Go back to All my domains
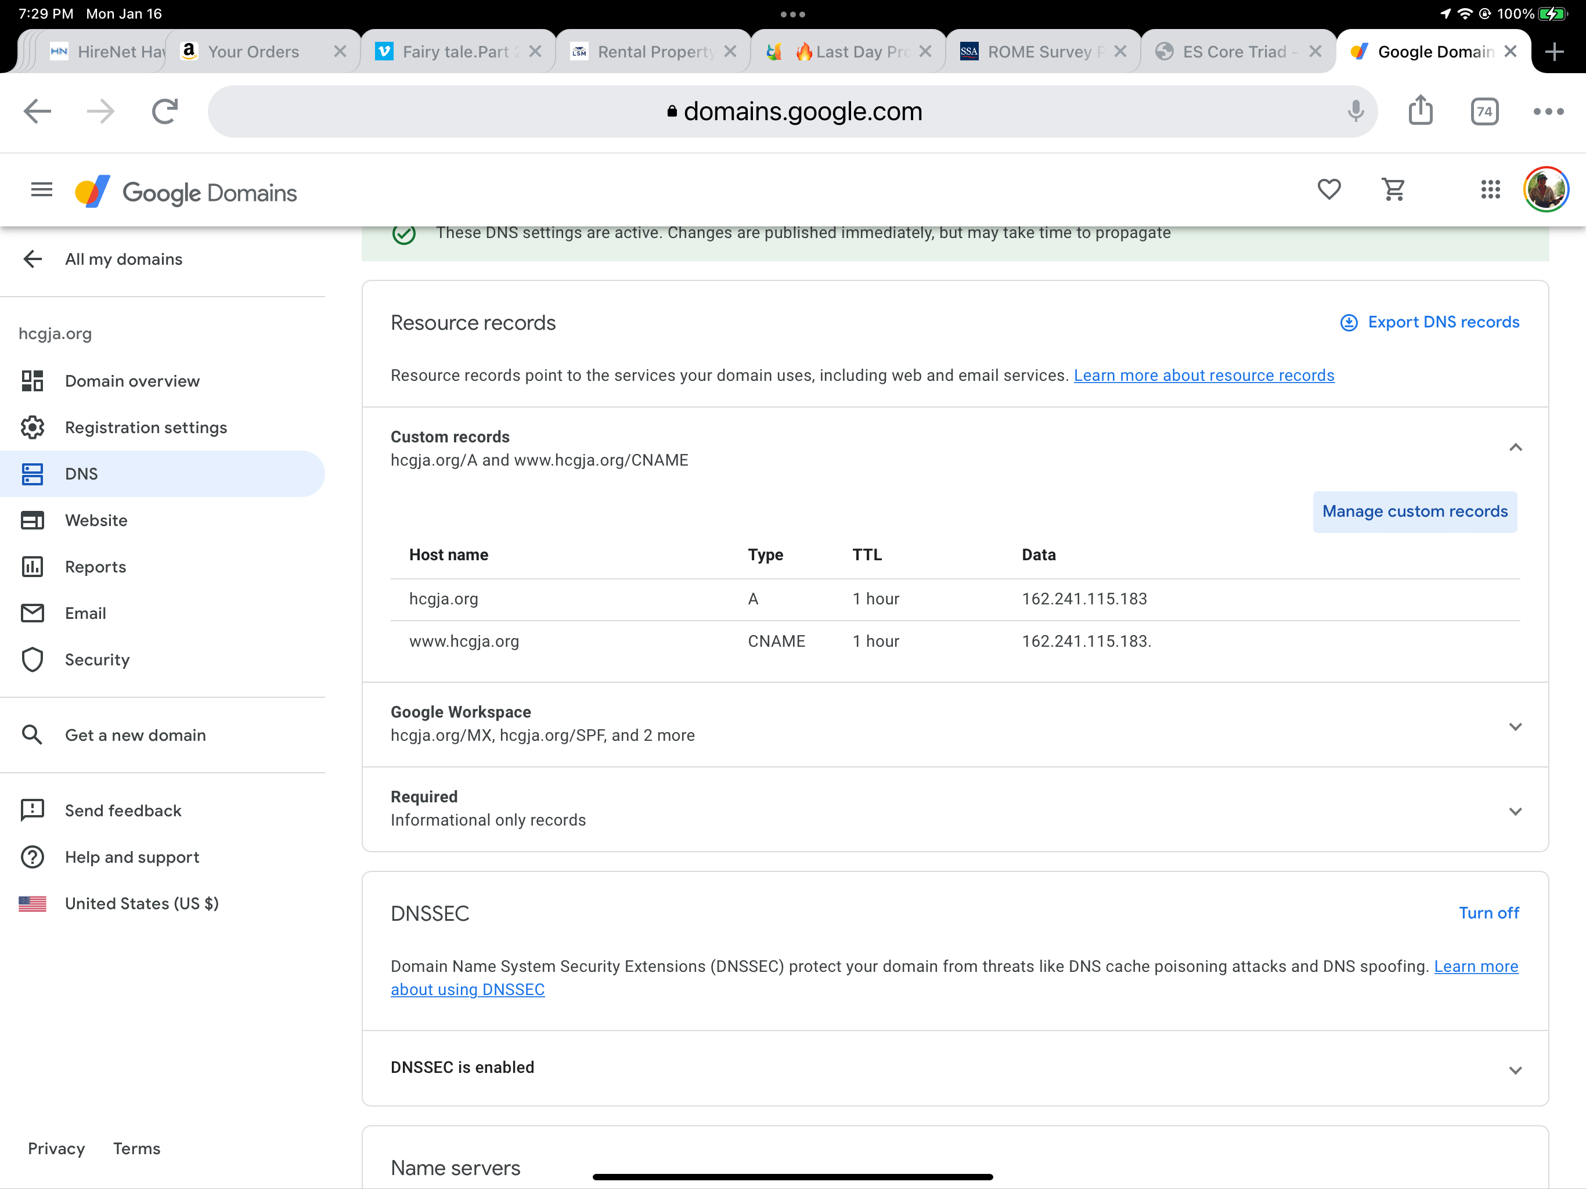 pos(104,259)
